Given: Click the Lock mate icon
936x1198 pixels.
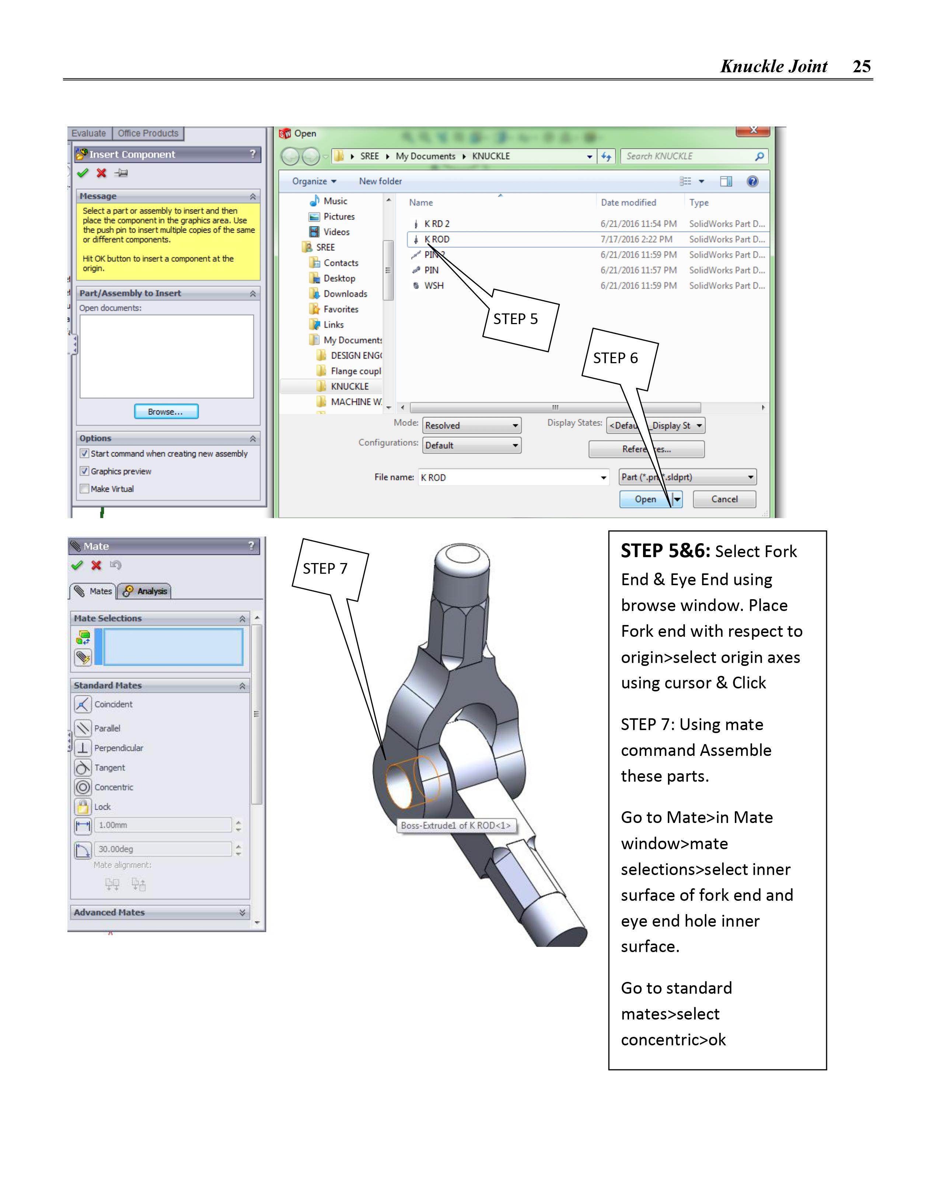Looking at the screenshot, I should pyautogui.click(x=83, y=807).
